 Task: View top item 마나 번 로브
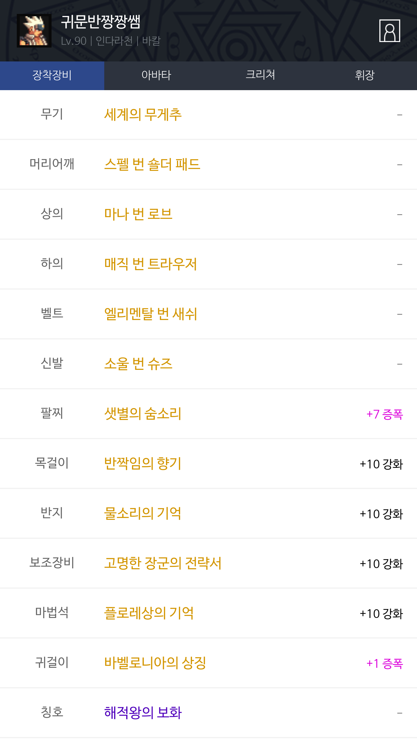(138, 214)
